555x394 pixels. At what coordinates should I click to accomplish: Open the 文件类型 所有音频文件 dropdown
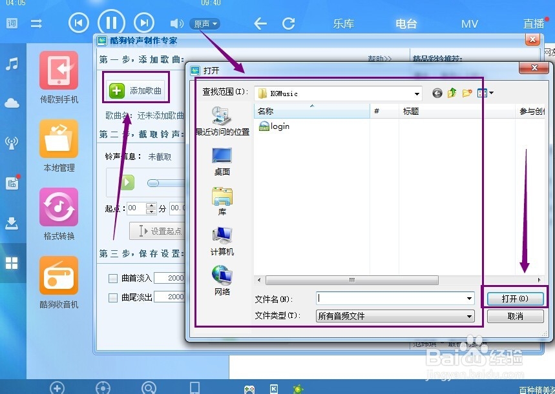pyautogui.click(x=395, y=316)
